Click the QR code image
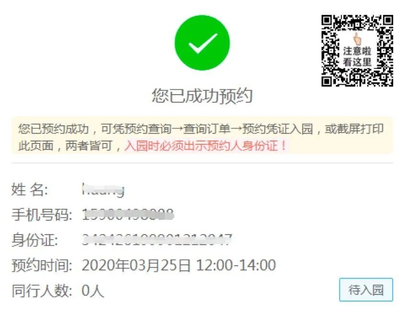 tap(357, 51)
